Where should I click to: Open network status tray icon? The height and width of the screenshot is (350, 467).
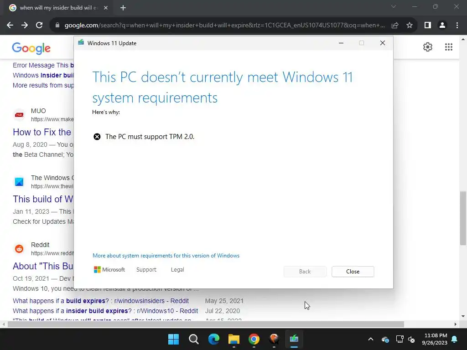[x=400, y=339]
